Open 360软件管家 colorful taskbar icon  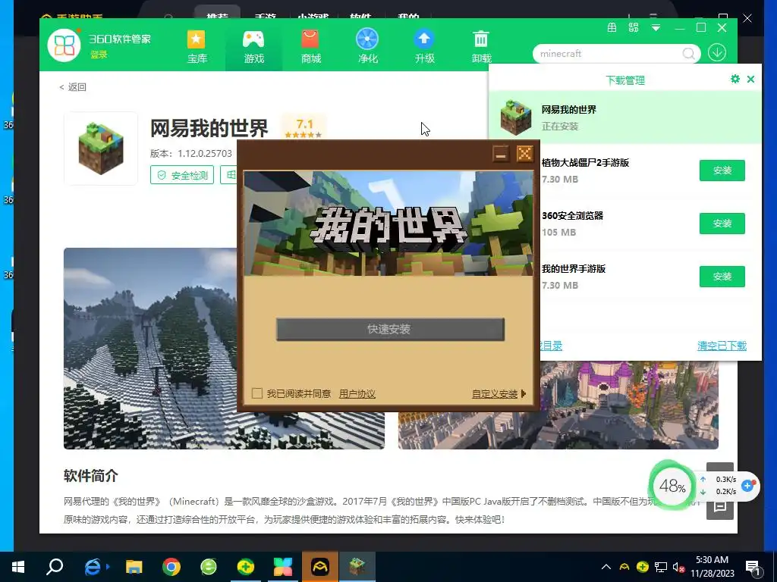283,567
